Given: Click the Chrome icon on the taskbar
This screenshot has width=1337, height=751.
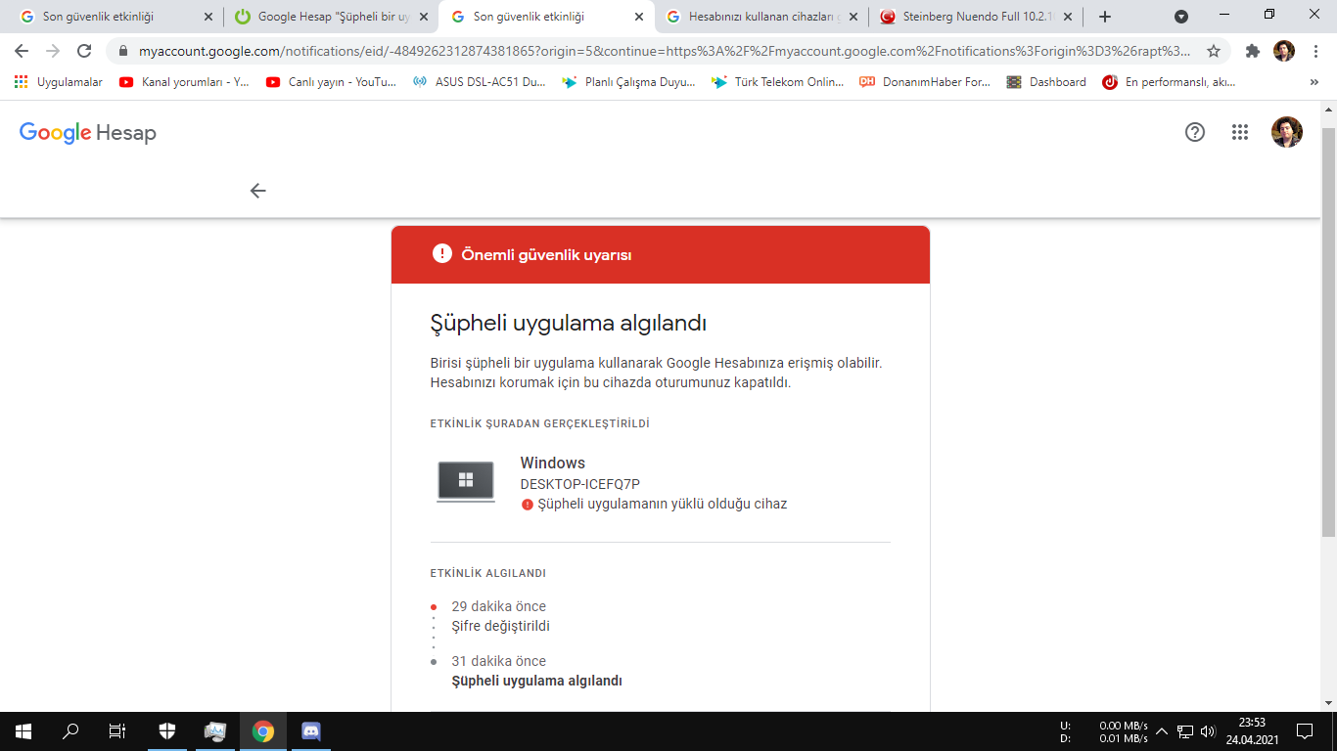Looking at the screenshot, I should (x=263, y=730).
